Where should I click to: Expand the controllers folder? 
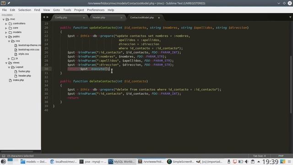tap(6, 24)
